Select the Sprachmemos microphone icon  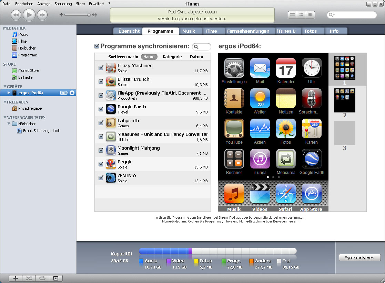[x=312, y=98]
